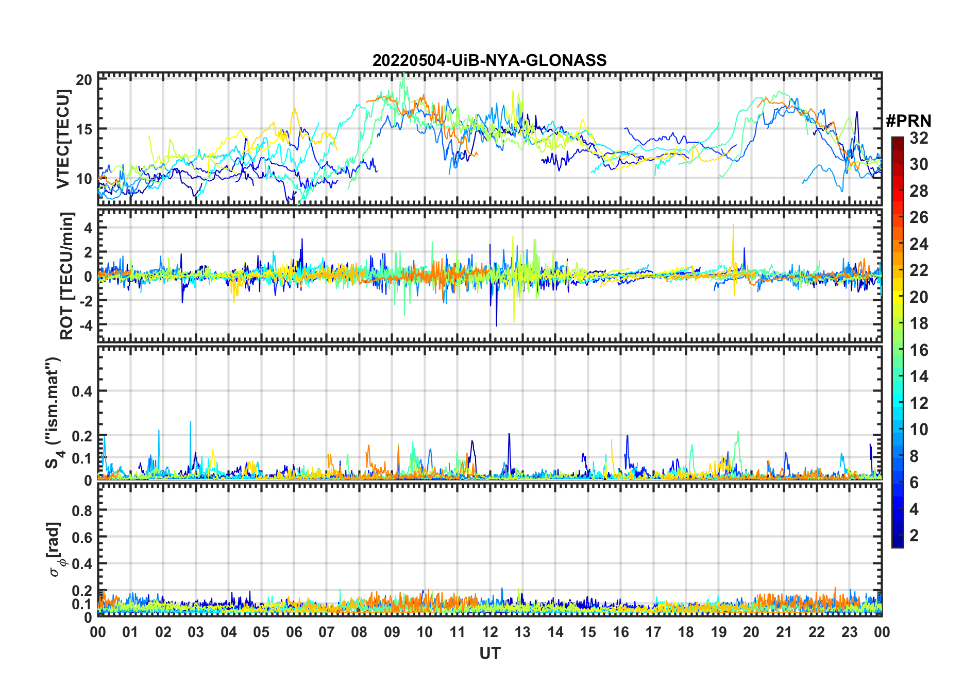Click the 14 label on the PRN colorbar

tap(919, 376)
